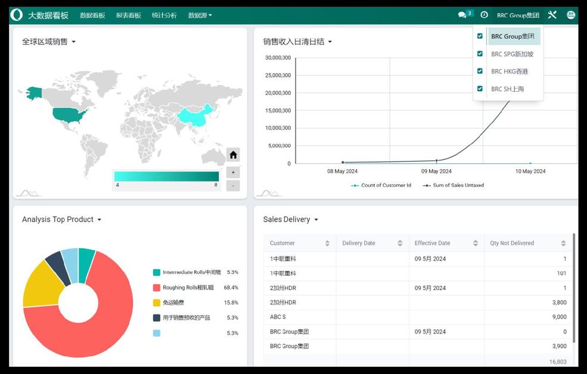Open BRC Group集团 company switcher
This screenshot has height=374, width=587.
click(518, 15)
